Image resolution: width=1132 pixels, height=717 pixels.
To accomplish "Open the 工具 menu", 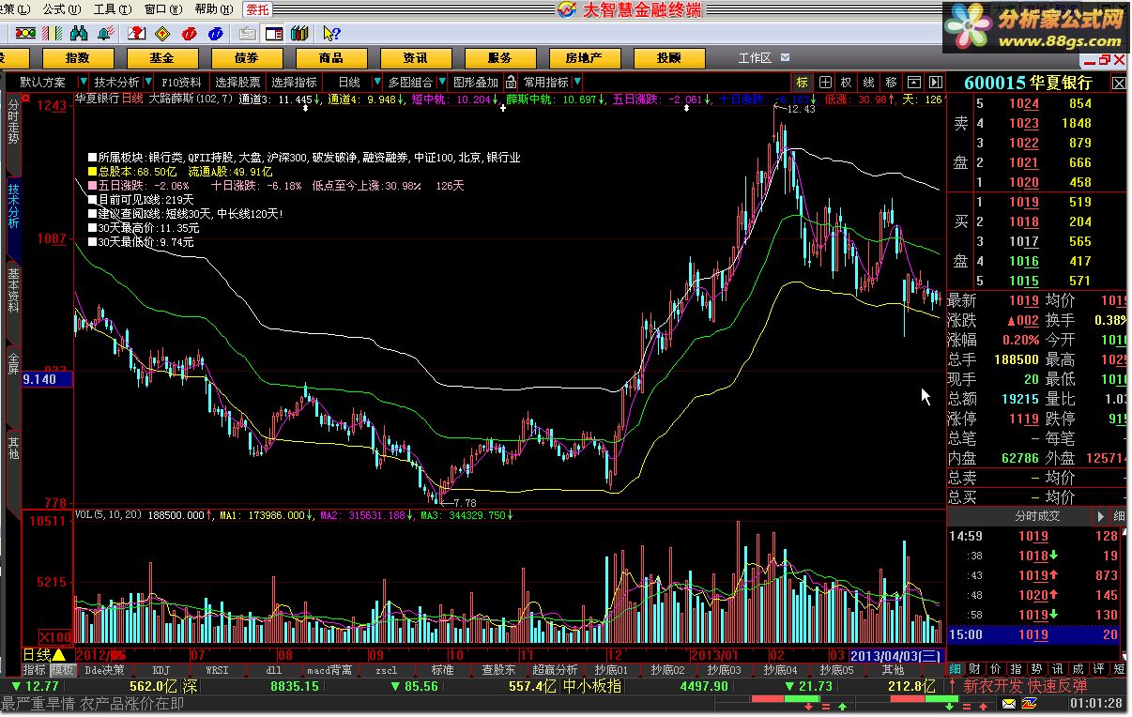I will 111,9.
